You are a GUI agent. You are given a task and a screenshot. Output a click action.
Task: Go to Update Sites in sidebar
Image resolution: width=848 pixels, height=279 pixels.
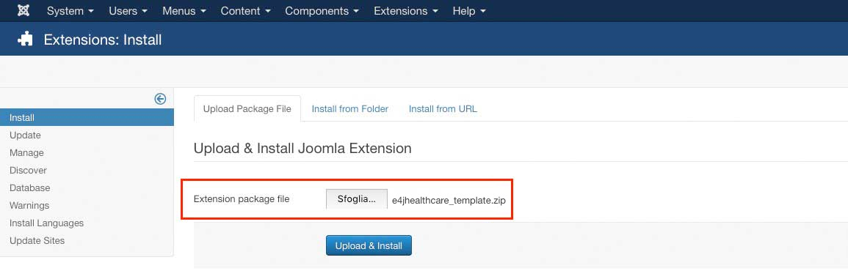[37, 240]
